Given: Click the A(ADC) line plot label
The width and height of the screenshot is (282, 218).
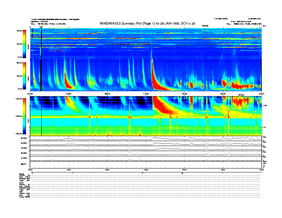Looking at the screenshot, I should 24,158.
